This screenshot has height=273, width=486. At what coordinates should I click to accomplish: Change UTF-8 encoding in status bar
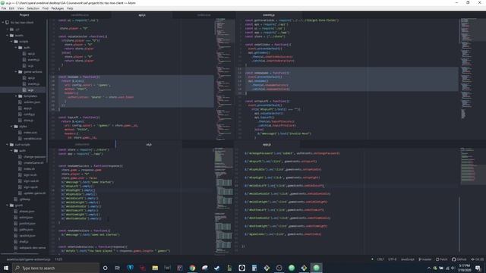[392, 259]
